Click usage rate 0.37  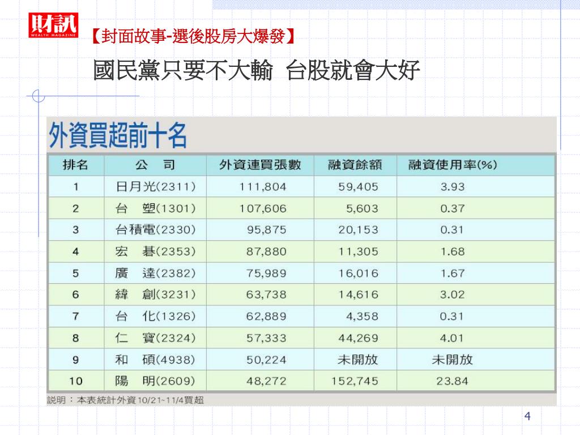pos(453,208)
